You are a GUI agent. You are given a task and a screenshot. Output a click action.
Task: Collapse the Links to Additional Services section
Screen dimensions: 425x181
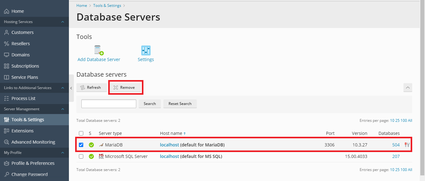pyautogui.click(x=63, y=88)
